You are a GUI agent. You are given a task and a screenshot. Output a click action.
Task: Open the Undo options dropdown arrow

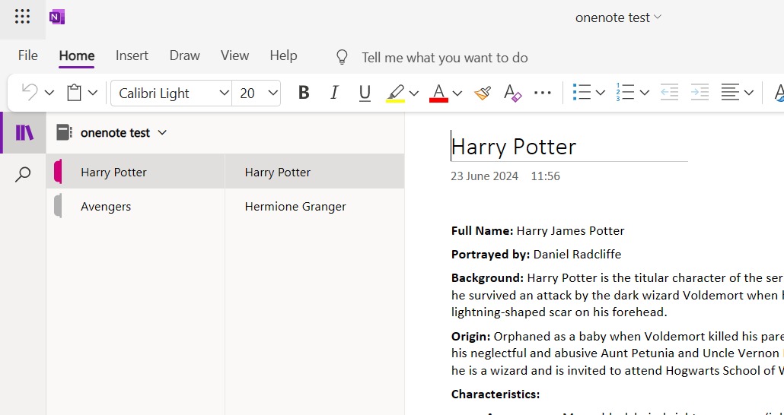click(x=49, y=93)
